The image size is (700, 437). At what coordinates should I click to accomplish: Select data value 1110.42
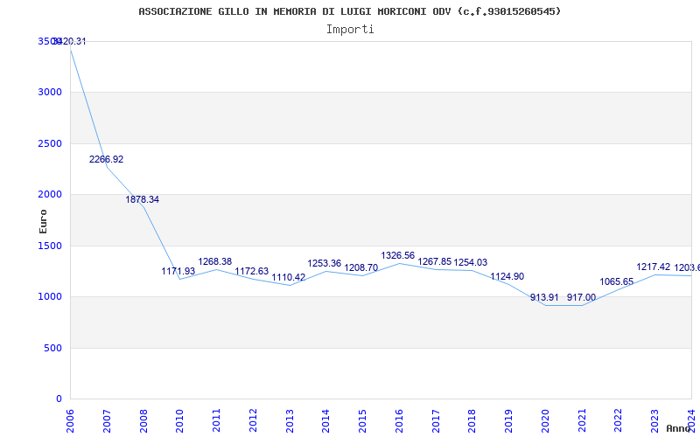[x=289, y=277]
